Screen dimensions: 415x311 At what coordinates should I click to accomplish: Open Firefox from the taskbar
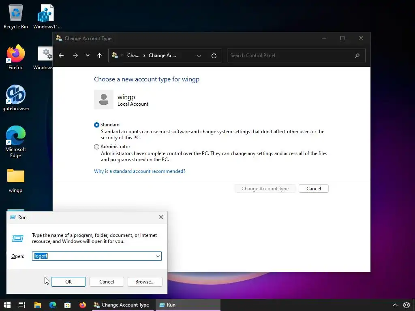[x=83, y=305]
